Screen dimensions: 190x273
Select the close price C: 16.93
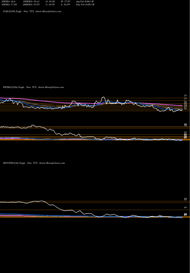click(51, 5)
